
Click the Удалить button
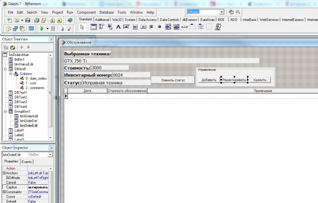(x=259, y=80)
